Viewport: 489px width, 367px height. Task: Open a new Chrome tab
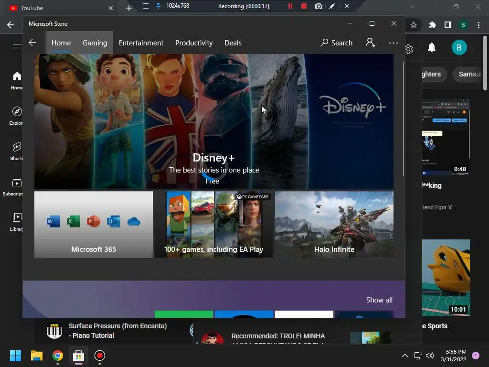coord(129,8)
